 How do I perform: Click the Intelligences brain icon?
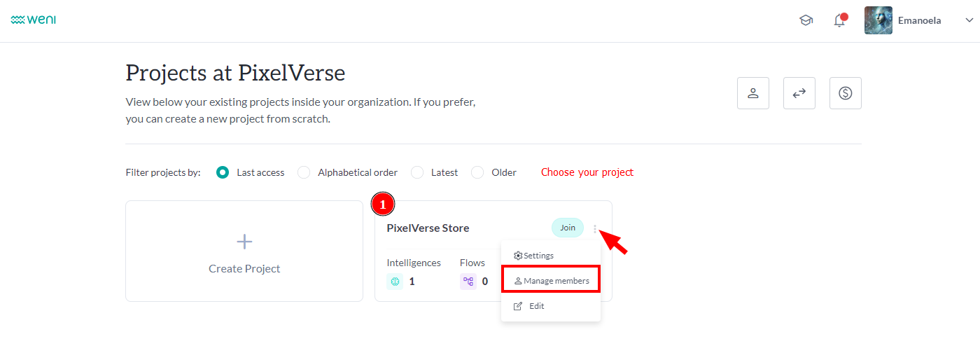pyautogui.click(x=395, y=282)
